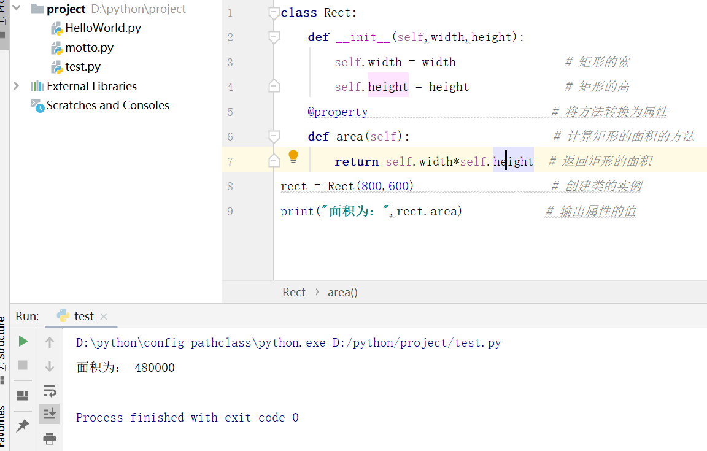This screenshot has width=707, height=451.
Task: Click the Stop process square icon
Action: (x=23, y=365)
